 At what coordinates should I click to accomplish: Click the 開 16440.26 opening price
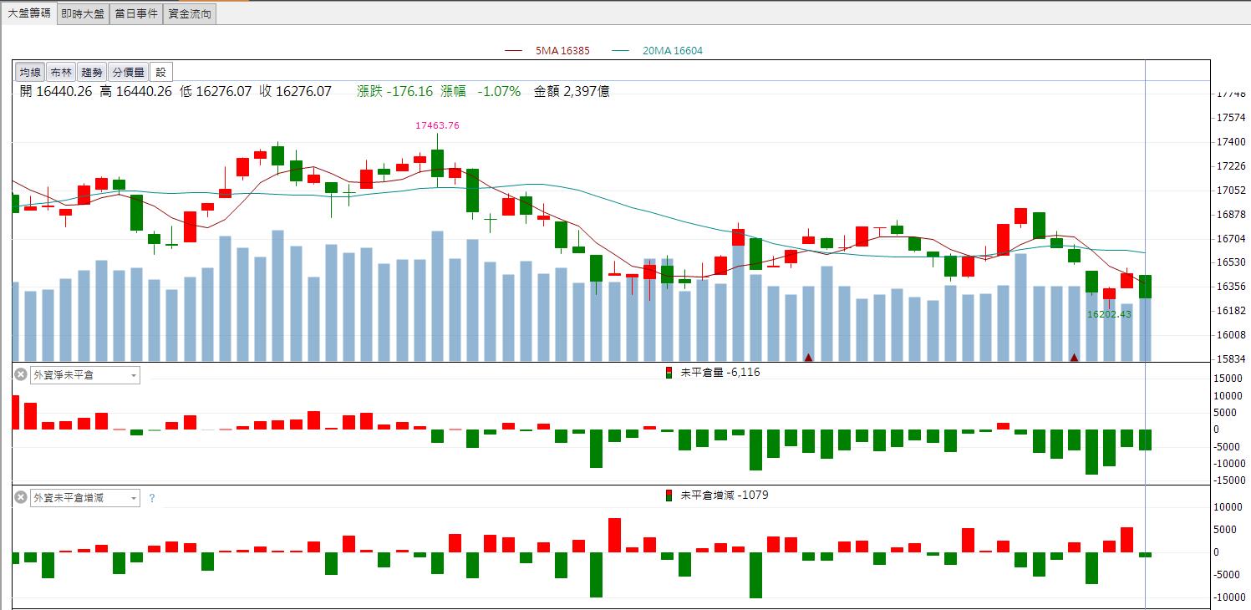55,92
